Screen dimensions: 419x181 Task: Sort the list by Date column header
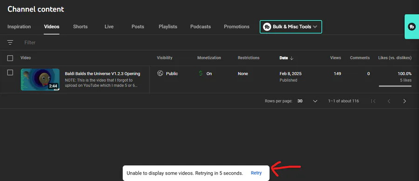tap(284, 58)
